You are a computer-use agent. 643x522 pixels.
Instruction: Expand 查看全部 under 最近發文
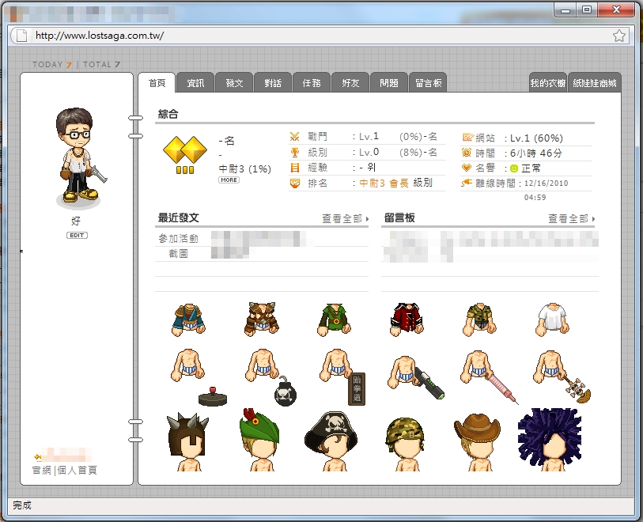[x=345, y=218]
